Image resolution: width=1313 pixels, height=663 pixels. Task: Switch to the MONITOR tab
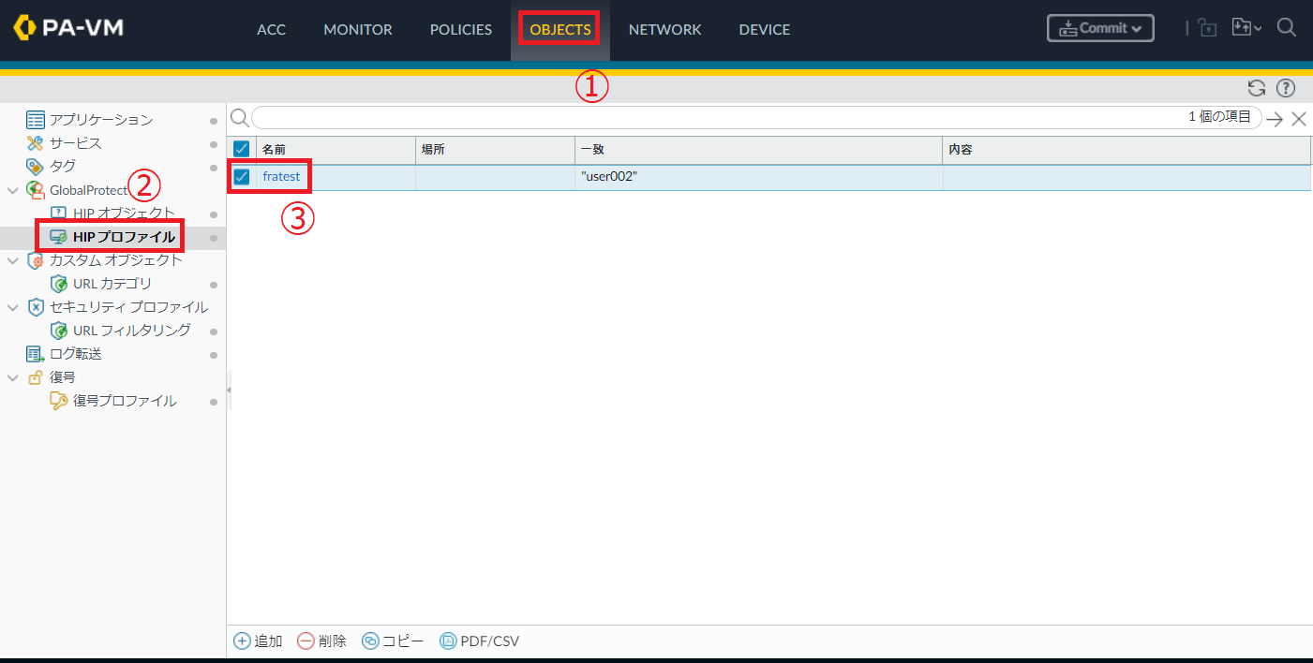pyautogui.click(x=358, y=30)
